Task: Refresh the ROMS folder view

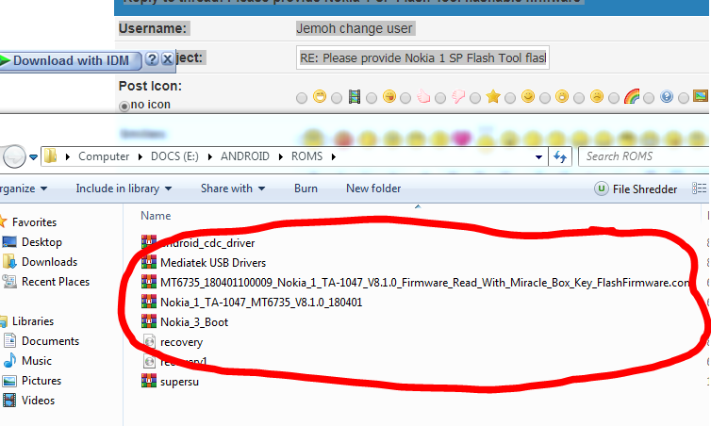Action: [560, 156]
